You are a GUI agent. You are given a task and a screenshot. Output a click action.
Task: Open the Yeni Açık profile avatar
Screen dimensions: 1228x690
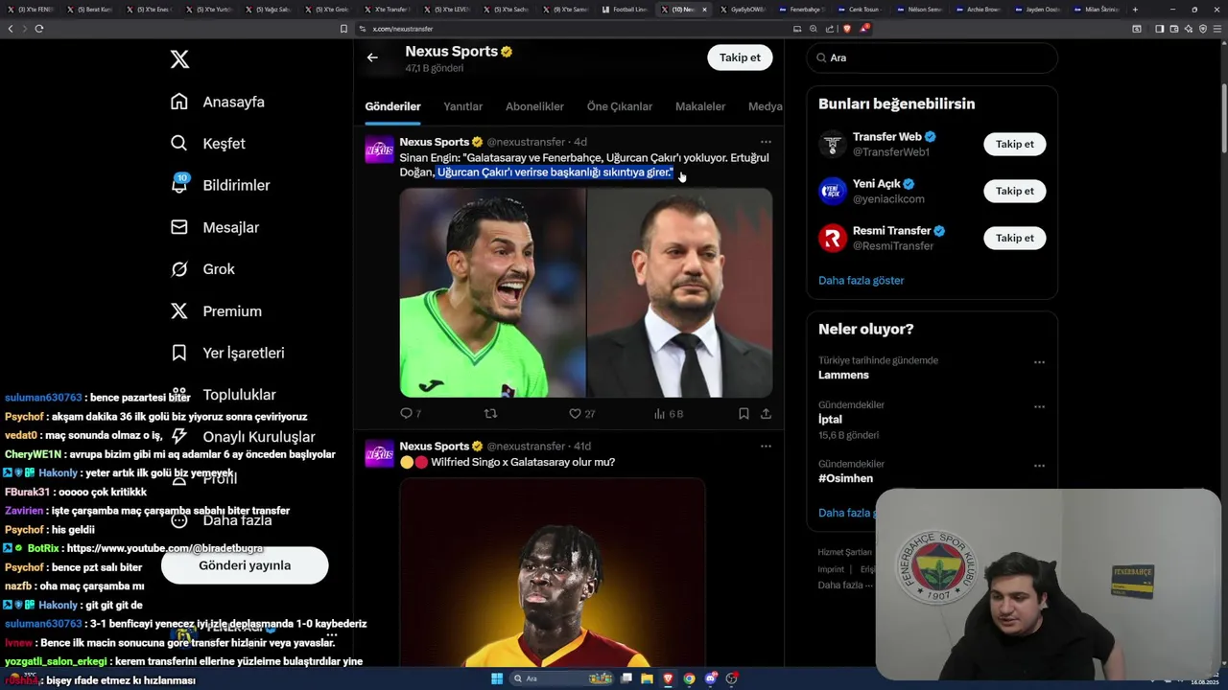[833, 191]
